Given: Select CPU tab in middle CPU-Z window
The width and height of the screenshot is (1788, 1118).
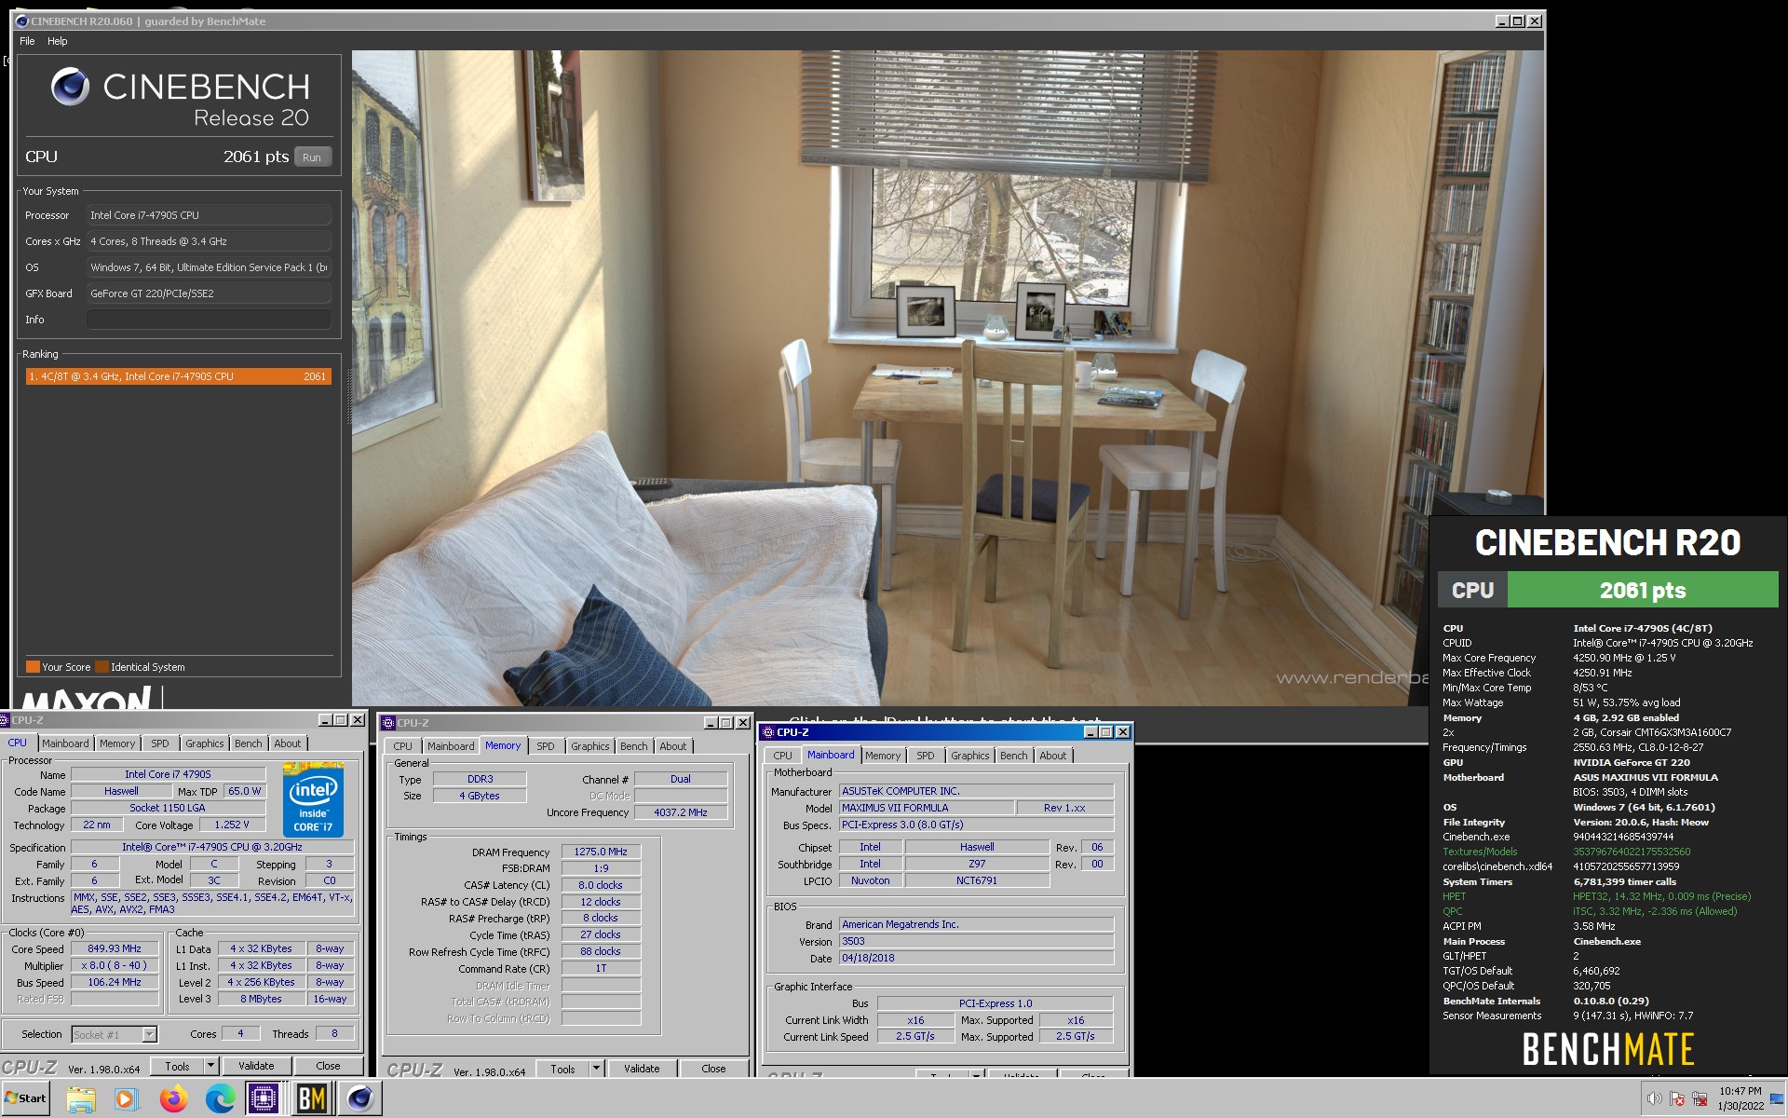Looking at the screenshot, I should click(402, 746).
